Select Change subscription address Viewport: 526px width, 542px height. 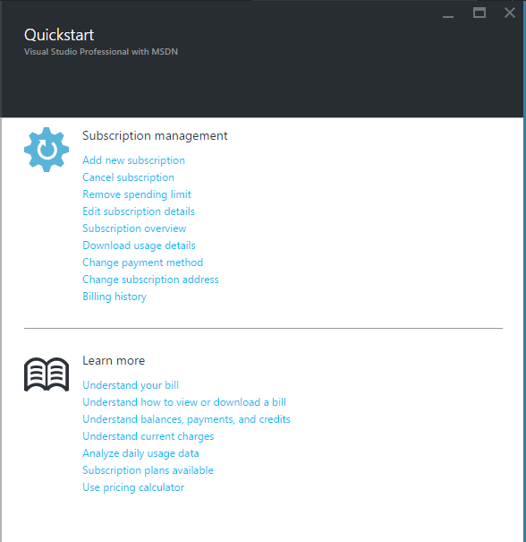tap(150, 280)
